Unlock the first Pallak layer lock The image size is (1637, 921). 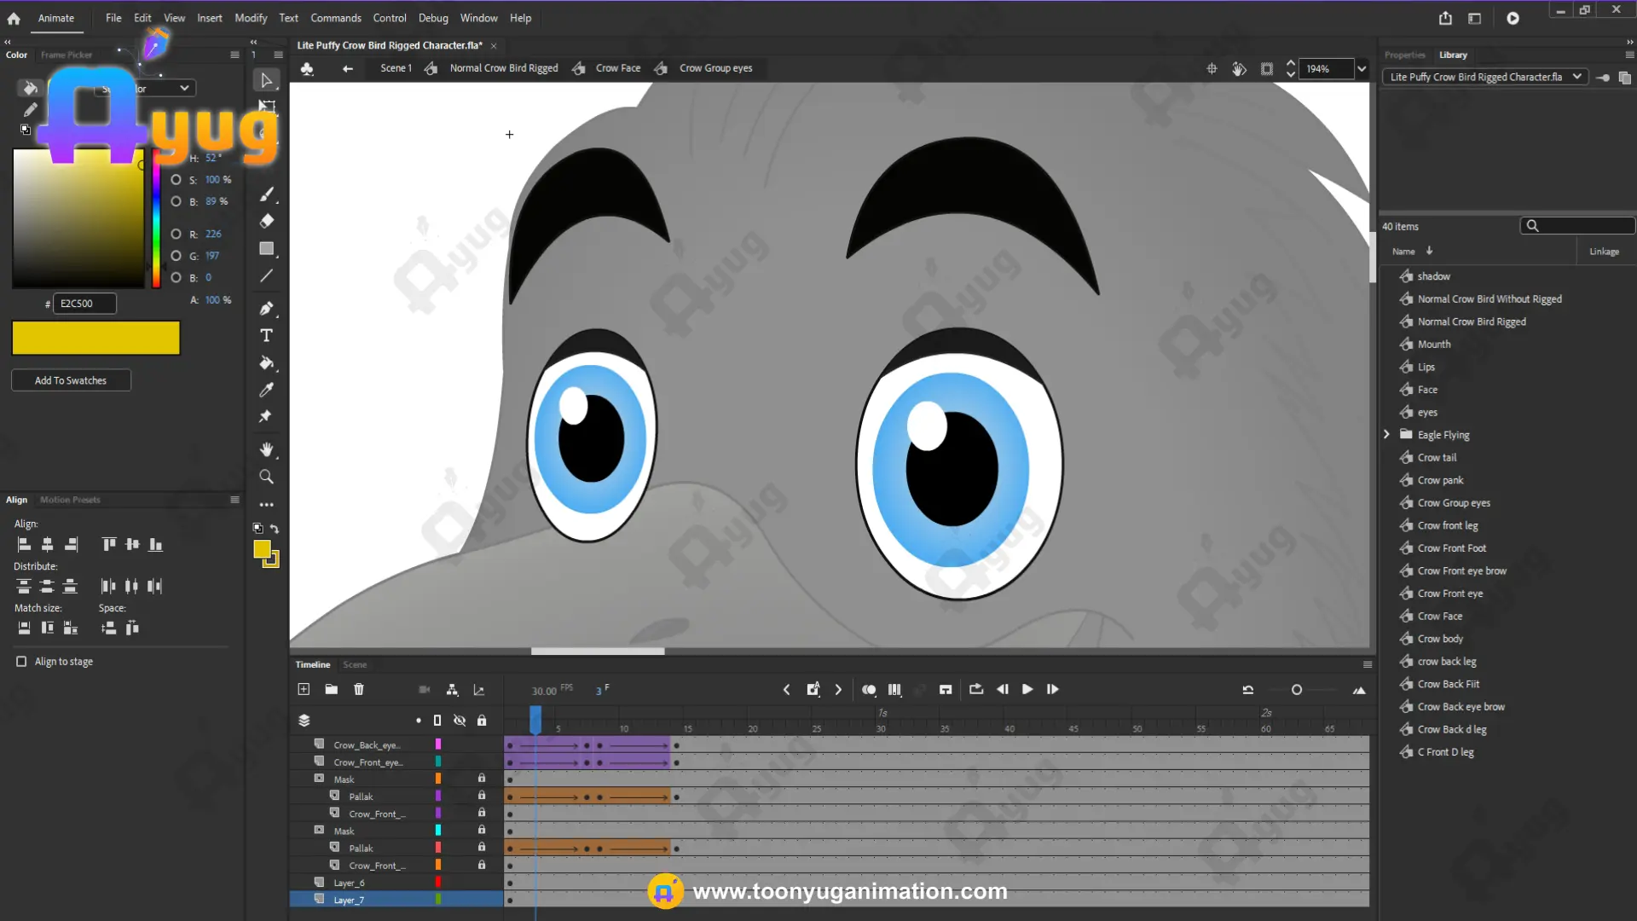click(482, 796)
